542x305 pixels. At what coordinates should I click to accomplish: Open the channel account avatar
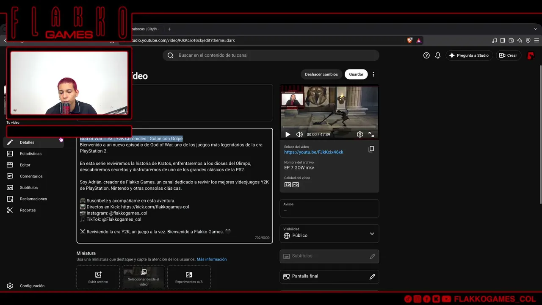click(x=531, y=55)
